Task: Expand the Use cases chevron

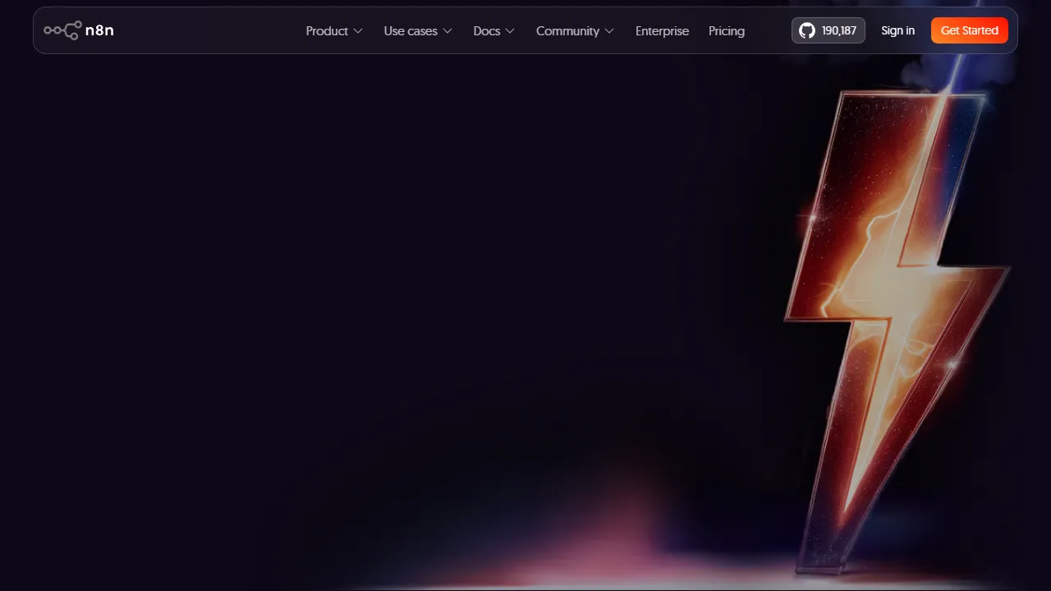Action: (447, 31)
